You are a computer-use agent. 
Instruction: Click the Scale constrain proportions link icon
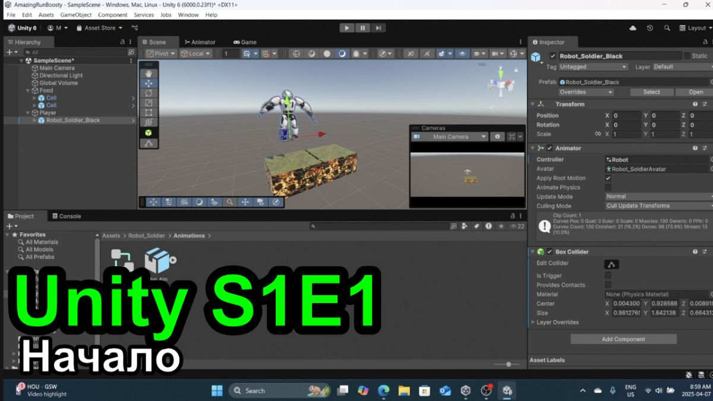(598, 134)
